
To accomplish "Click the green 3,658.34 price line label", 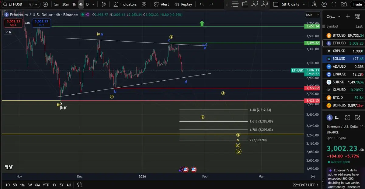I will point(312,26).
